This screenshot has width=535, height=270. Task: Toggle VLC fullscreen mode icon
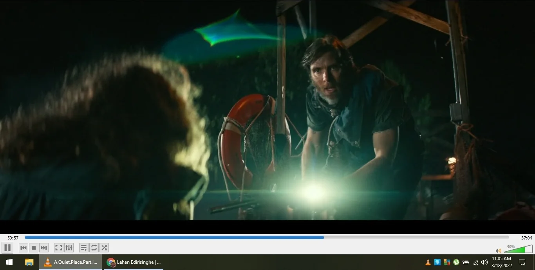pos(59,248)
